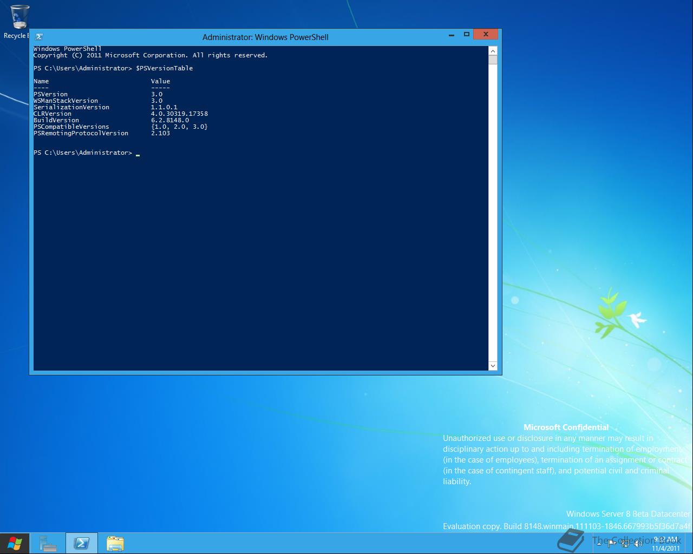Click the PowerShell scrollbar down arrow
Screen dimensions: 693x554
[x=493, y=366]
